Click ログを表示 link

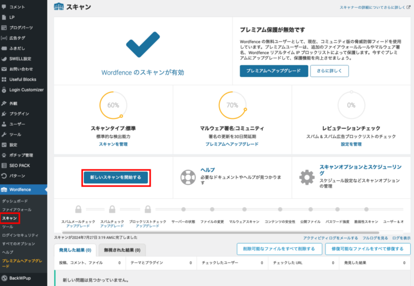[x=402, y=238]
